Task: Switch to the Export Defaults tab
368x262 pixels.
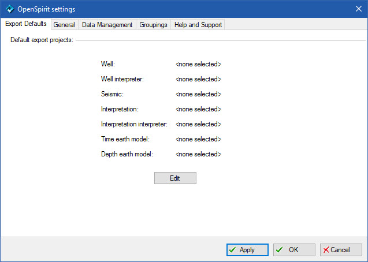Action: (26, 24)
